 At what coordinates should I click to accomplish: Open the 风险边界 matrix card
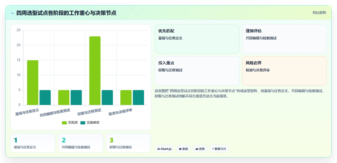pyautogui.click(x=284, y=71)
